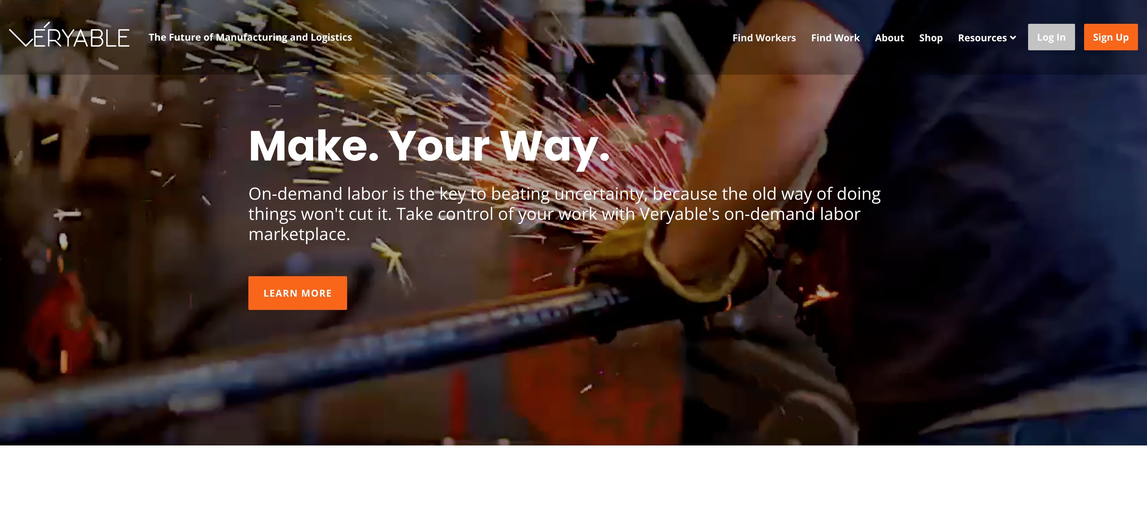Visit the Shop link in the header

coord(931,38)
